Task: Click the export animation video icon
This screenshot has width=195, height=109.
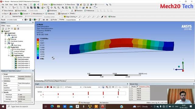Action: click(103, 87)
